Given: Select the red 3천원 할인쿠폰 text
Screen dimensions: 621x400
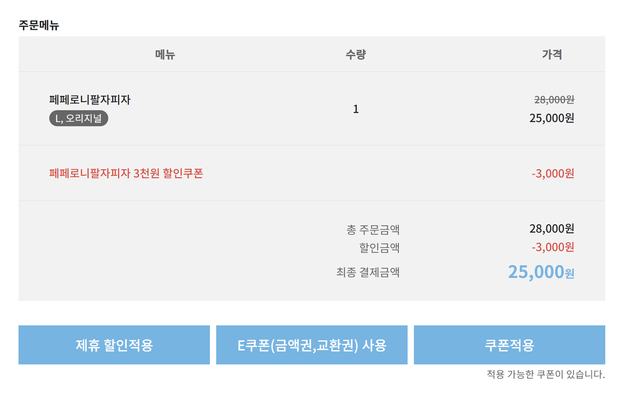Looking at the screenshot, I should click(x=126, y=173).
